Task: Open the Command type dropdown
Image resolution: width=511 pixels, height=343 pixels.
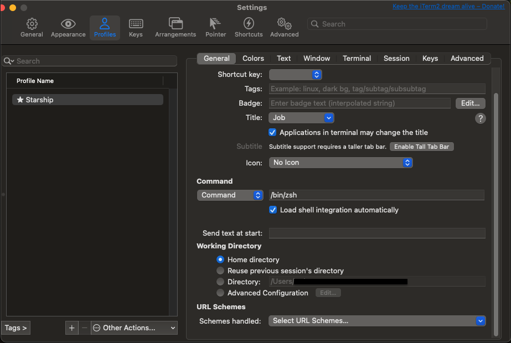Action: 230,195
